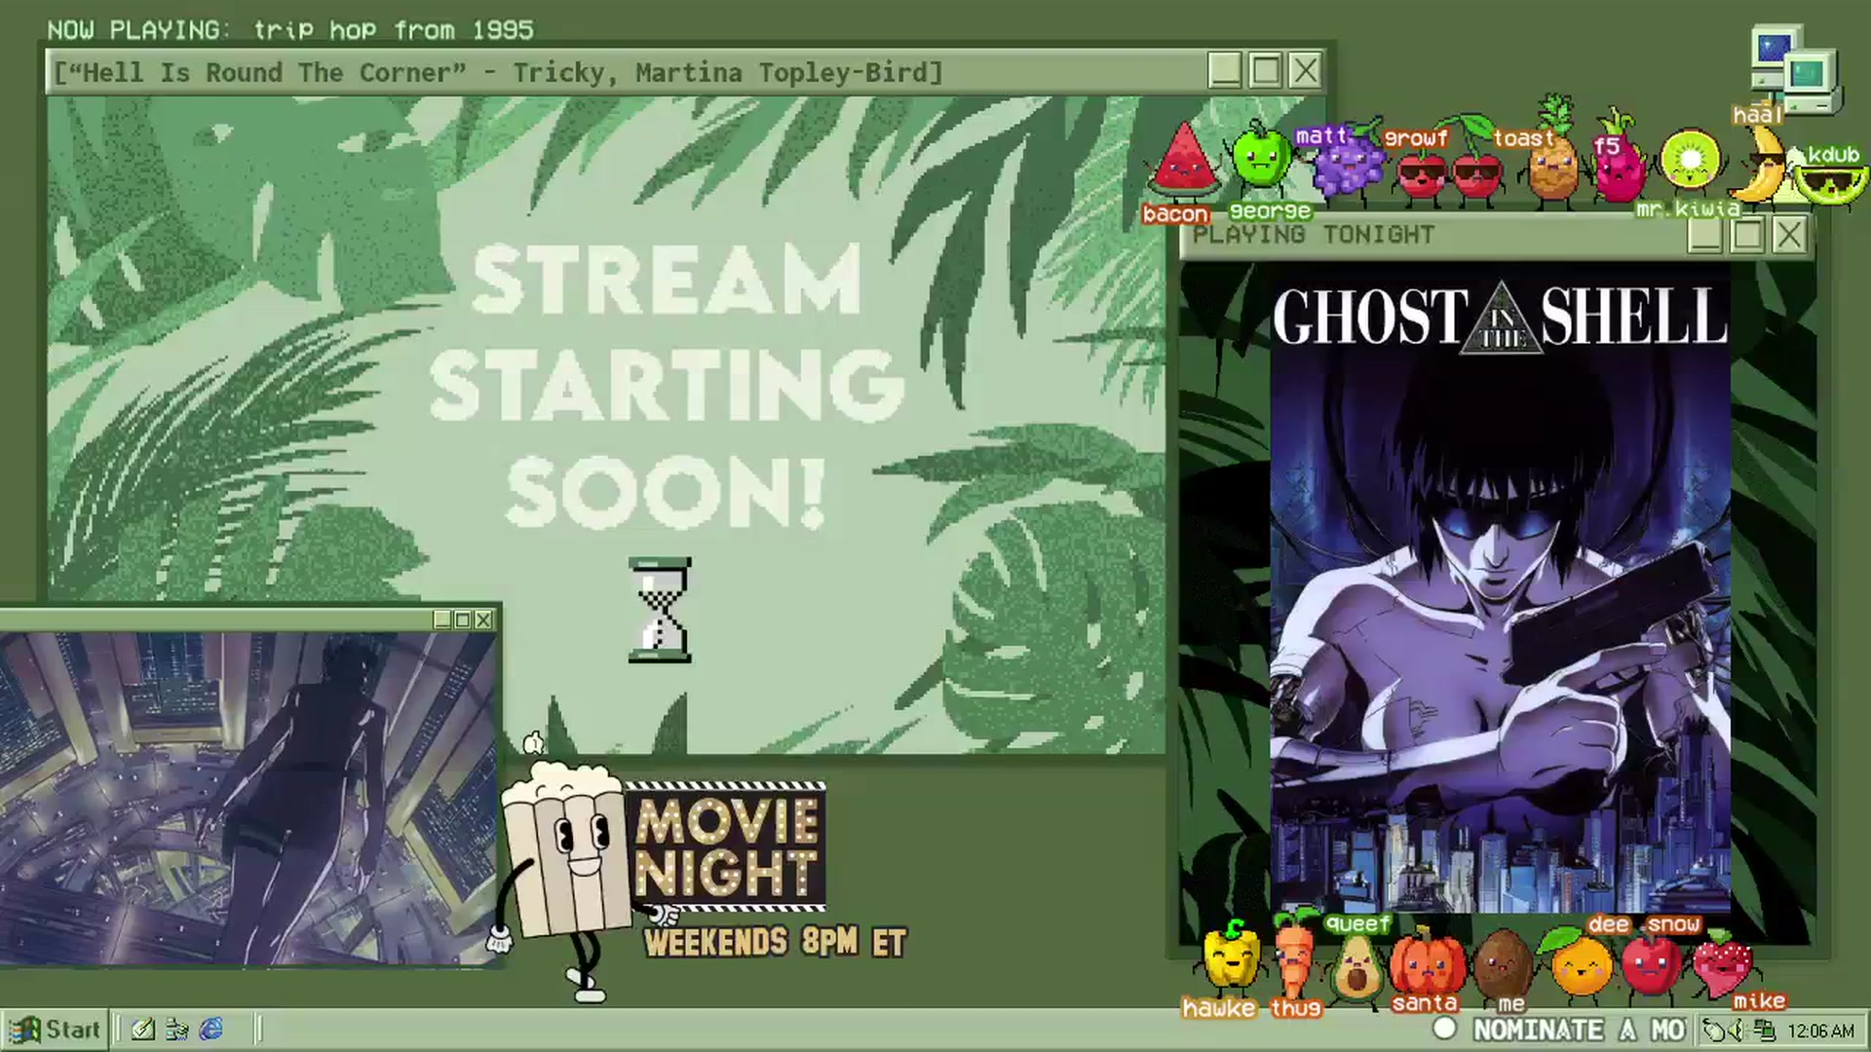Close the small video preview window
The width and height of the screenshot is (1871, 1052).
(x=483, y=620)
